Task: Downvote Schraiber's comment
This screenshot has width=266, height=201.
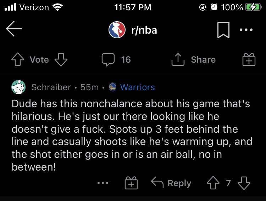Action: [x=244, y=183]
